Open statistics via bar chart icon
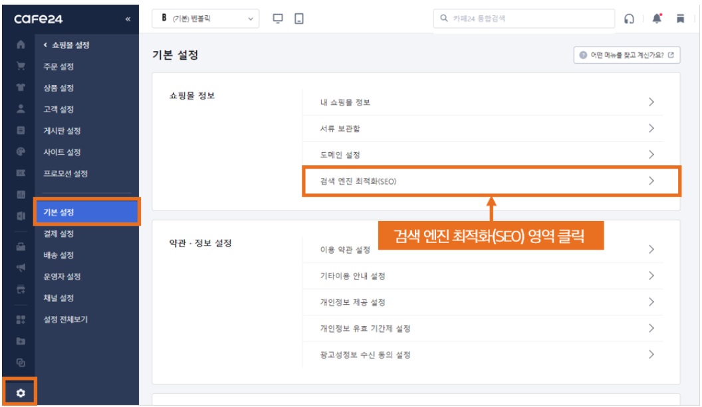The height and width of the screenshot is (407, 702). [x=21, y=195]
